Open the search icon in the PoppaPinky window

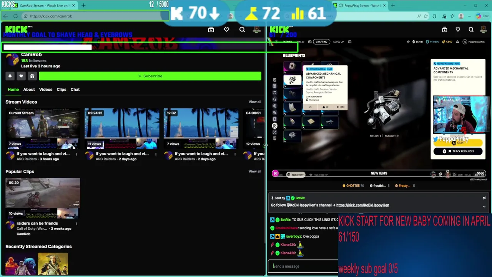(x=471, y=30)
